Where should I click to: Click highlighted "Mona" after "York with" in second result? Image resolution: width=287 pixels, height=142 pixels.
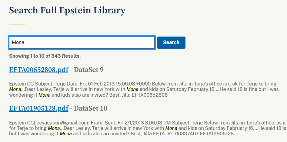(x=171, y=128)
